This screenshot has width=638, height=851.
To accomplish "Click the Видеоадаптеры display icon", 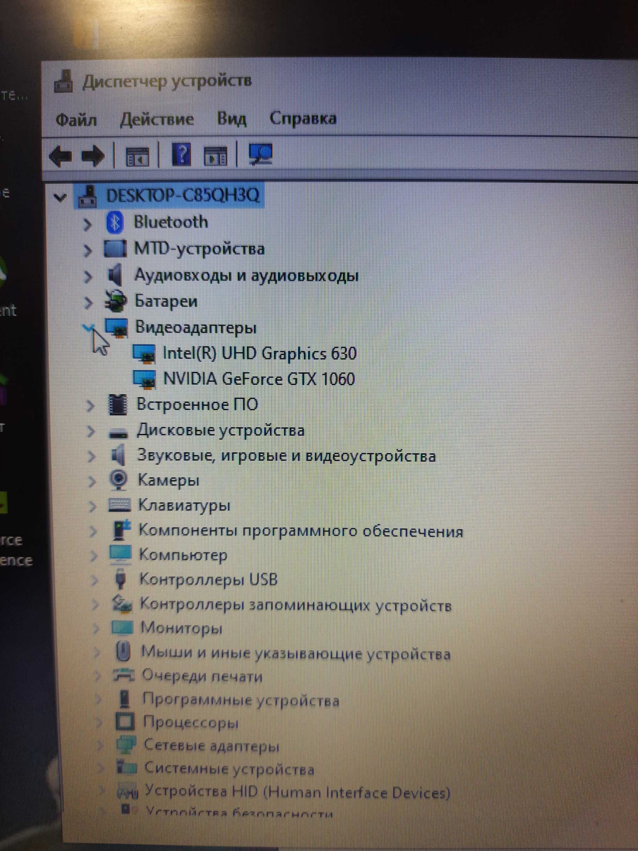I will coord(116,328).
